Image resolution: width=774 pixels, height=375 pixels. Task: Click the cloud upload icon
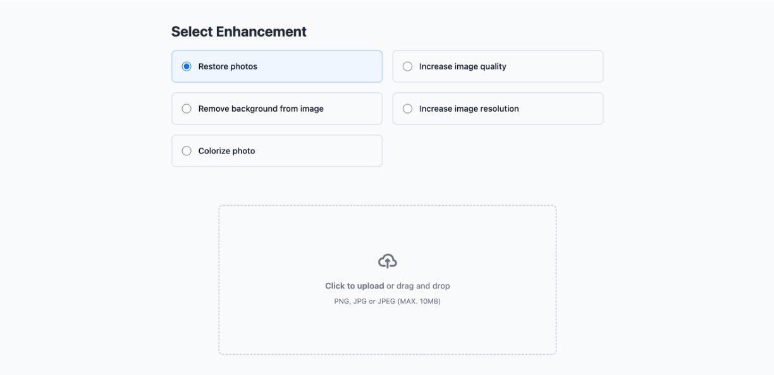coord(388,261)
